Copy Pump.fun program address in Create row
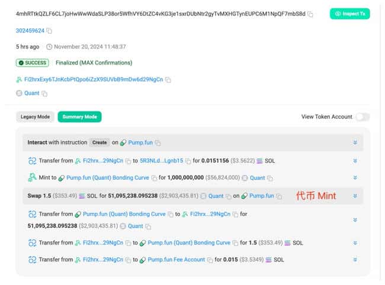 coord(158,142)
